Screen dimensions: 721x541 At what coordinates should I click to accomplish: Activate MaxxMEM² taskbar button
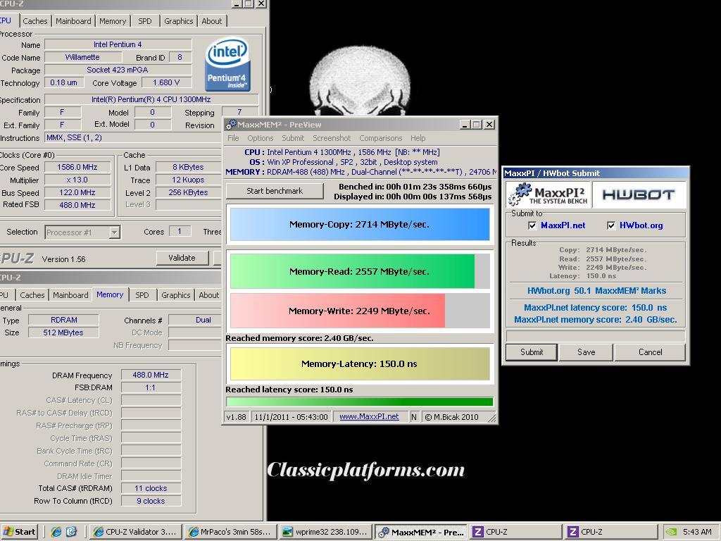pyautogui.click(x=421, y=532)
